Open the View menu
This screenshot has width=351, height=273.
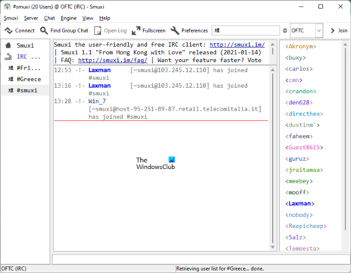click(88, 18)
